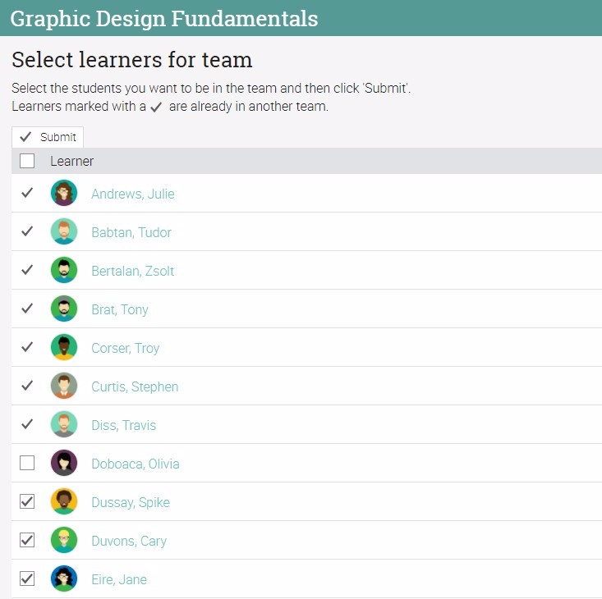Click Tudor Babtan's avatar icon
Viewport: 602px width, 599px height.
[64, 232]
